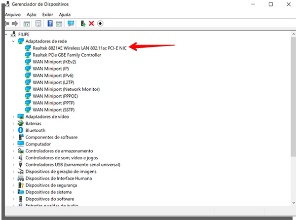Click the Controladores de armazenamento icon
This screenshot has height=220, width=296.
click(x=21, y=151)
